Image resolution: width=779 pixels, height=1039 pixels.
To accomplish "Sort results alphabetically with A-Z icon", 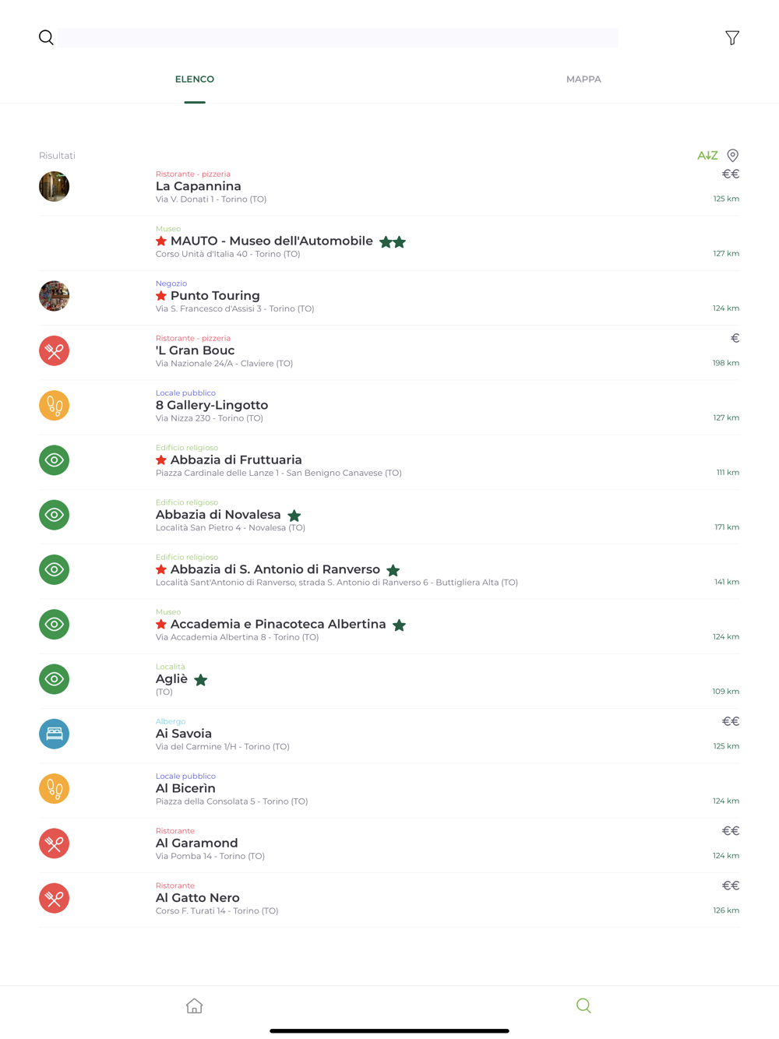I will click(x=707, y=156).
